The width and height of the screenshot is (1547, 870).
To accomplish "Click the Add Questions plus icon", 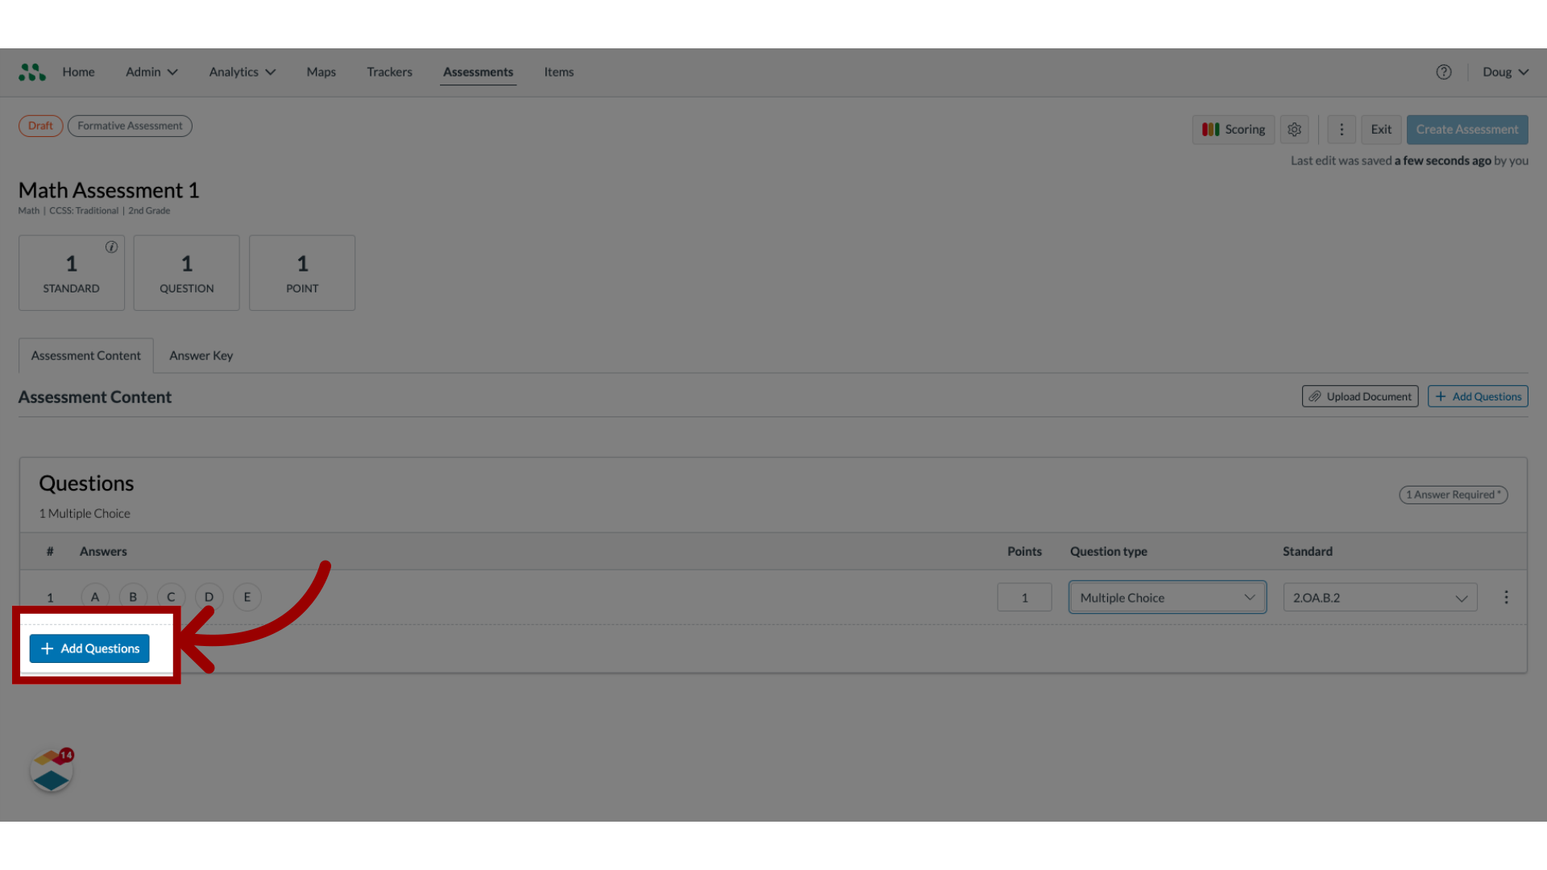I will coord(46,648).
